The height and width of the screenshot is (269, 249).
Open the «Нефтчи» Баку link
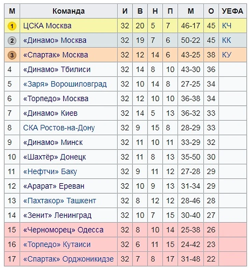pos(50,172)
